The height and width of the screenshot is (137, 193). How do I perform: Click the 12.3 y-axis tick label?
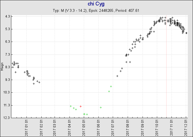tap(7, 118)
